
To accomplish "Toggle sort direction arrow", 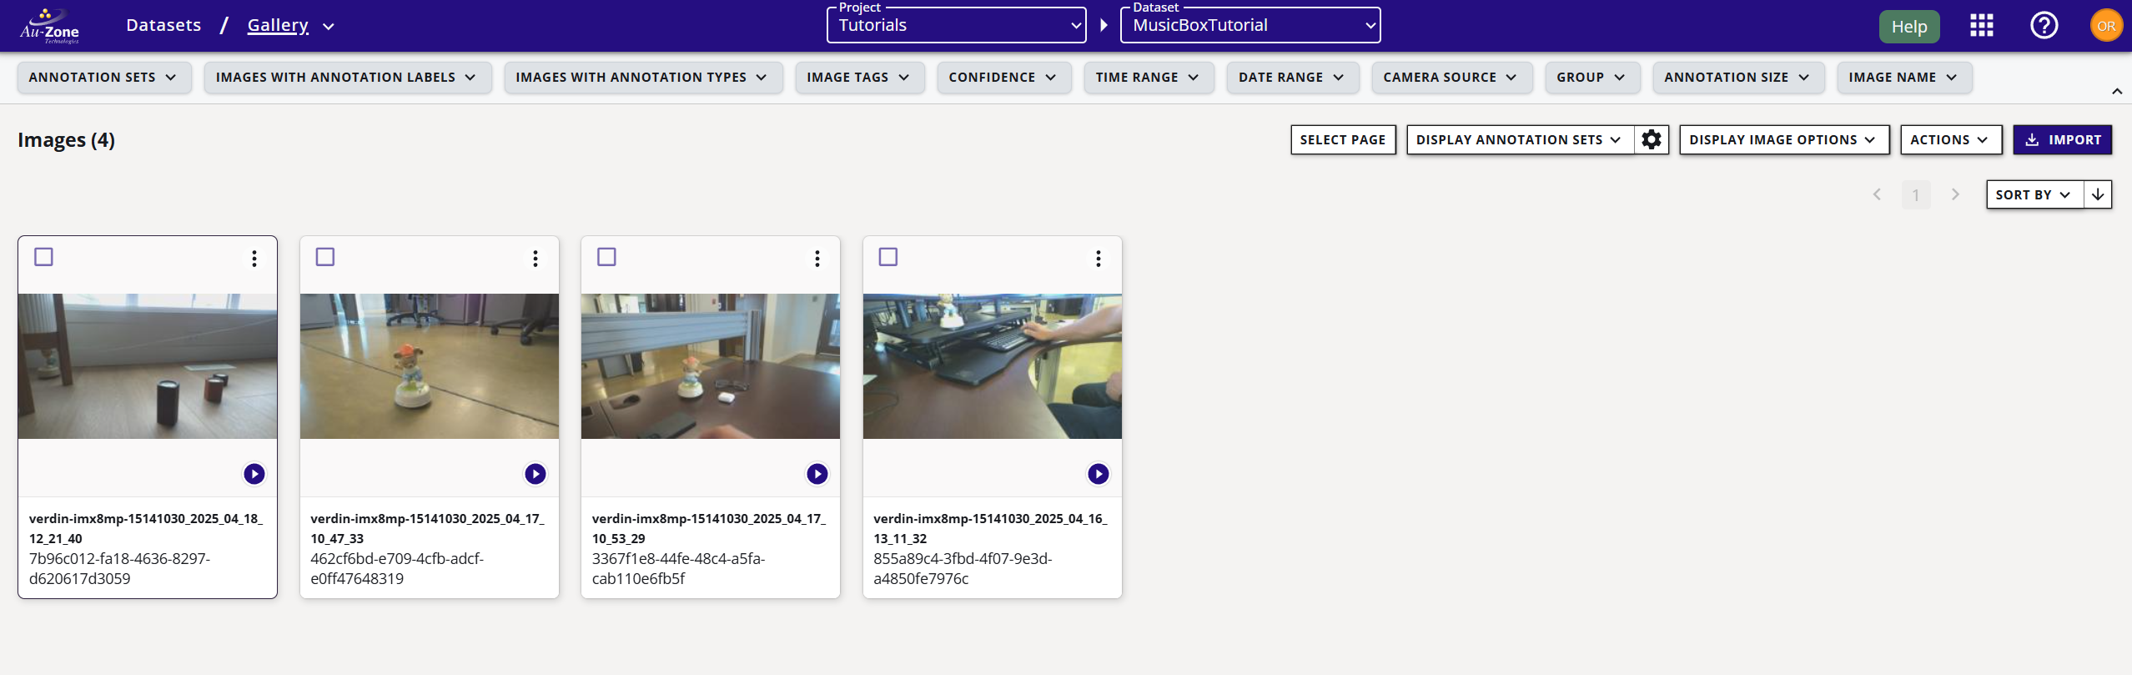I will point(2098,194).
